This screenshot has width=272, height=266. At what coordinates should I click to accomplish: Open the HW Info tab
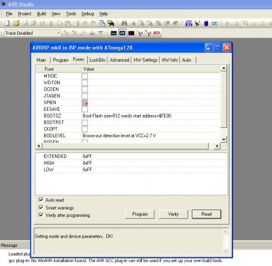[169, 60]
